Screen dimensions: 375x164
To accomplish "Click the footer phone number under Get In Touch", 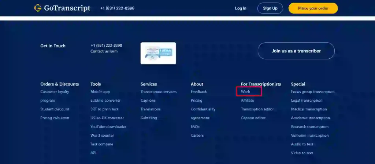I will (106, 46).
